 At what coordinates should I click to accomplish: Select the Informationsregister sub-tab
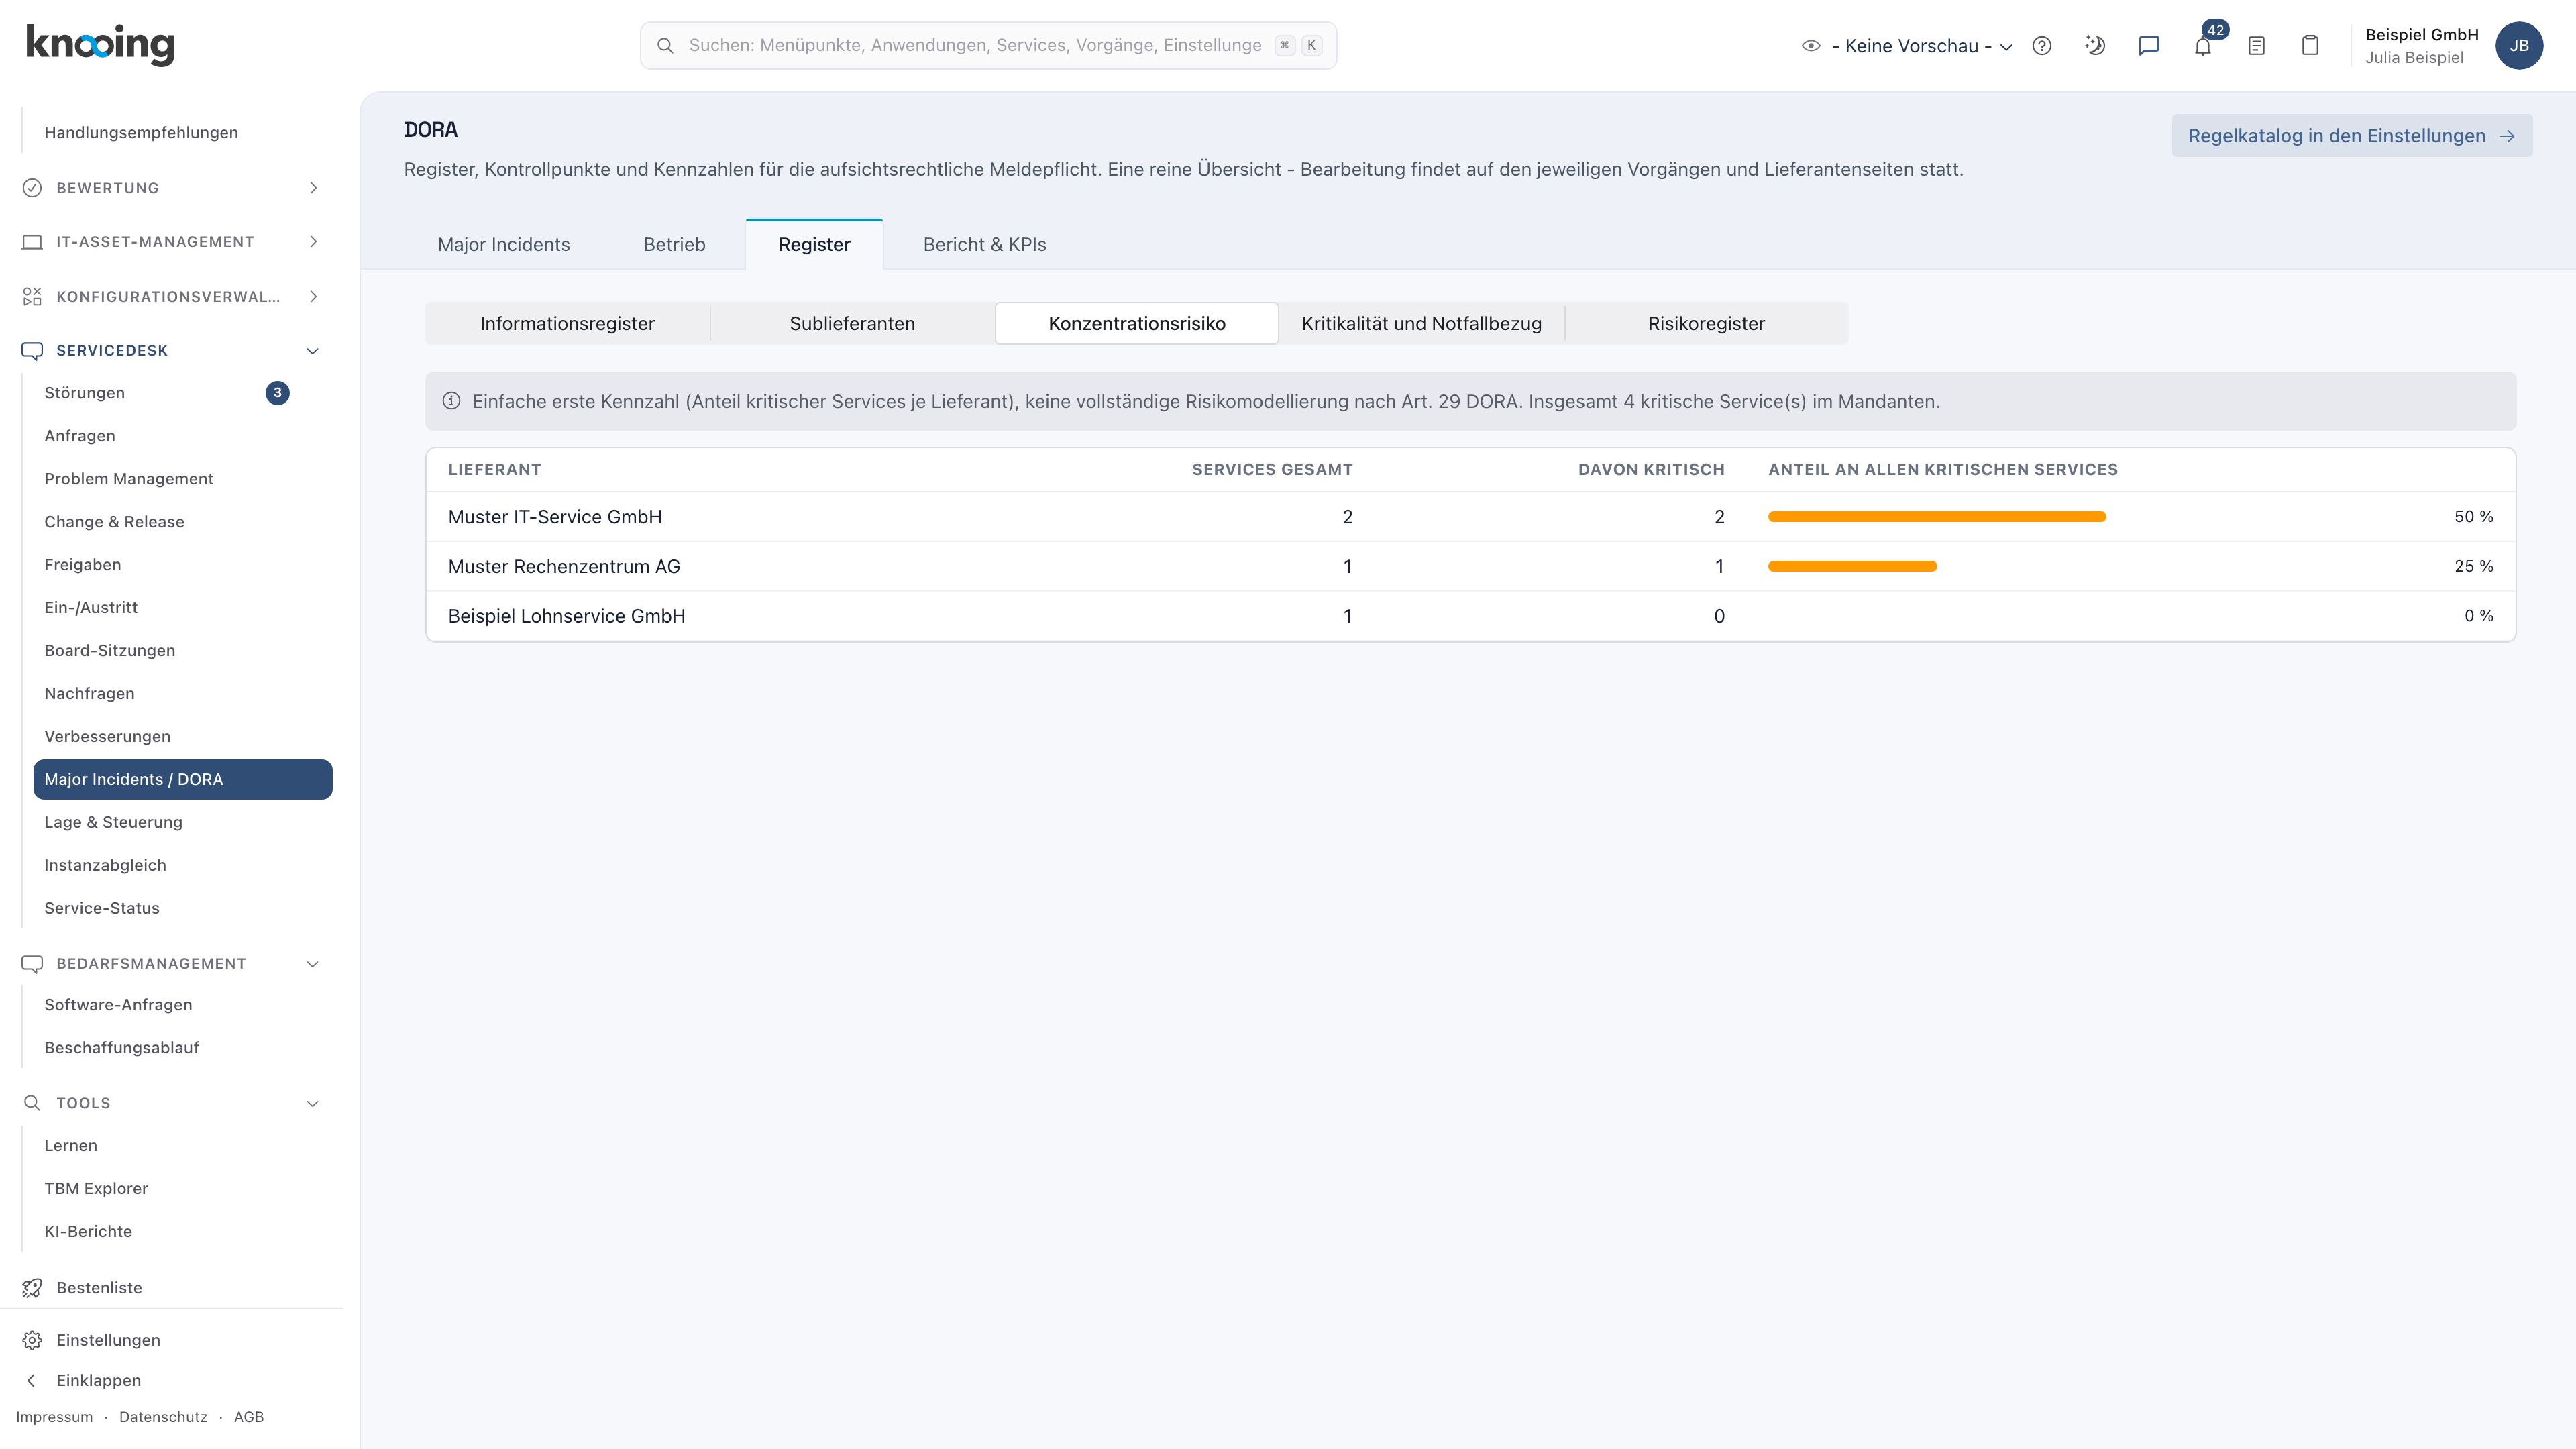point(567,324)
